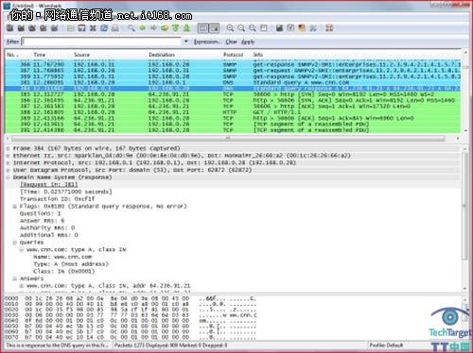Viewport: 473px width, 353px height.
Task: Expand the Flags: 0x8180 node
Action: (x=14, y=207)
